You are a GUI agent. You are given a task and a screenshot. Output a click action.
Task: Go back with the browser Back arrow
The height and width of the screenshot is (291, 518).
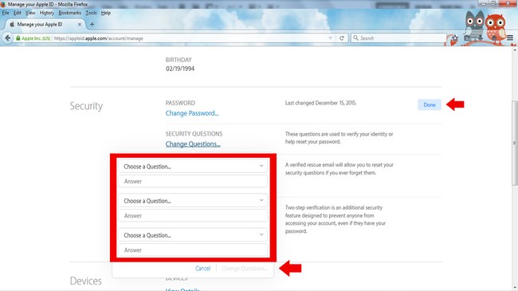coord(7,38)
